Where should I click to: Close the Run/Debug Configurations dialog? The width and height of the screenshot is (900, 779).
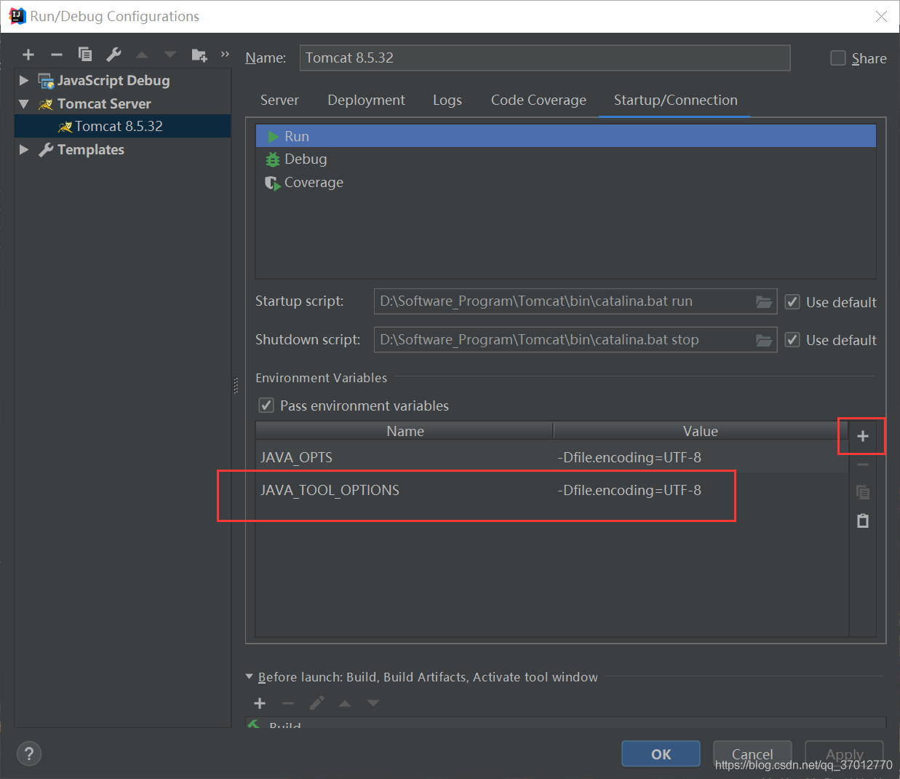881,16
